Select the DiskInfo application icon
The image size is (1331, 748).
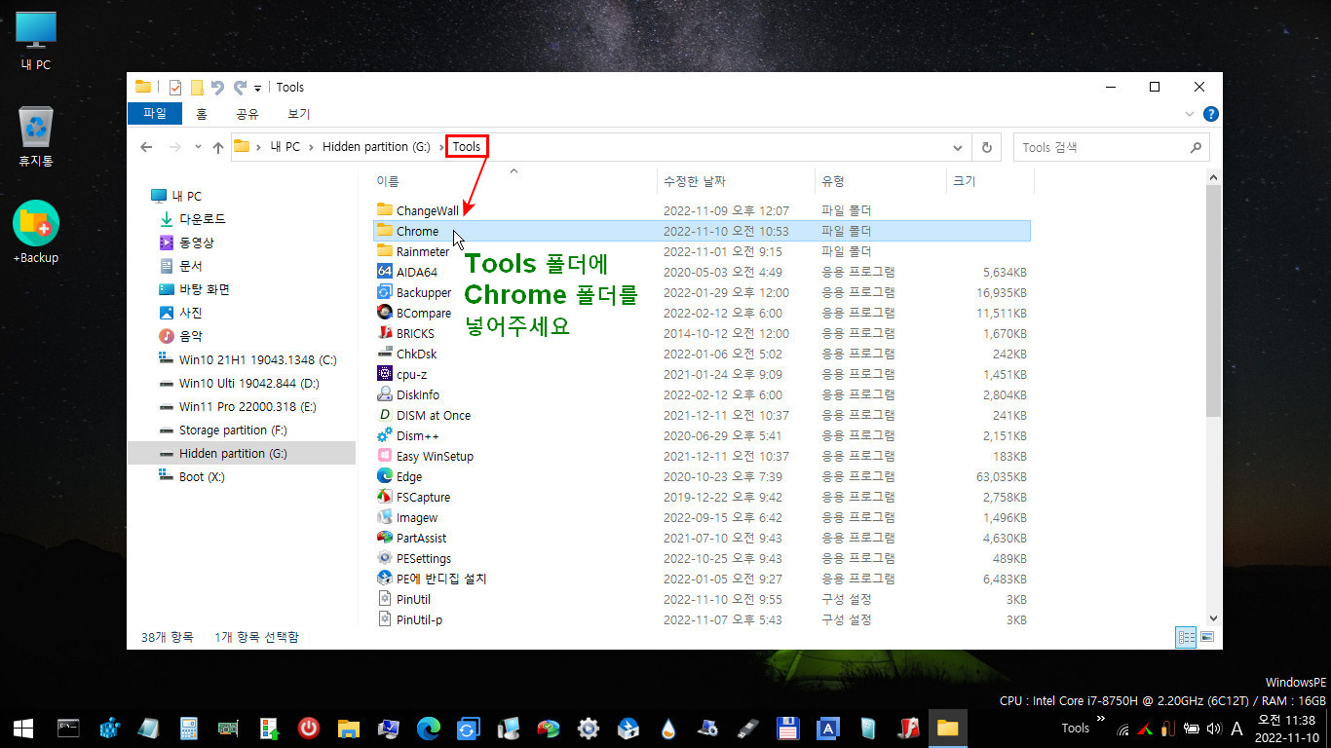point(385,394)
